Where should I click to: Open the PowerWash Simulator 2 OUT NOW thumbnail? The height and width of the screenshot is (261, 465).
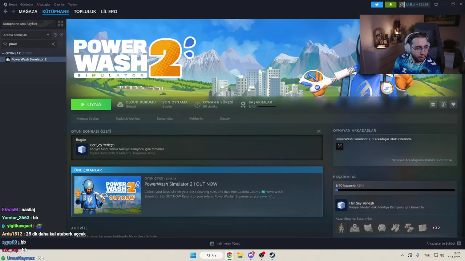pyautogui.click(x=108, y=195)
